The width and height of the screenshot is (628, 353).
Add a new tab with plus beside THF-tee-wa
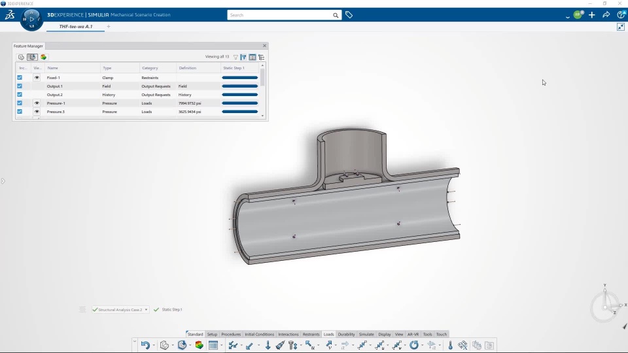109,26
